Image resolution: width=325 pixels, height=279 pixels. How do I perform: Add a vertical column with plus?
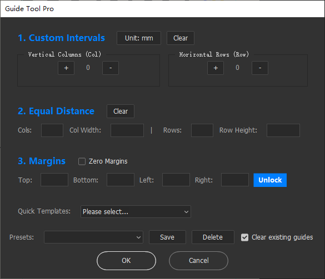pyautogui.click(x=66, y=68)
